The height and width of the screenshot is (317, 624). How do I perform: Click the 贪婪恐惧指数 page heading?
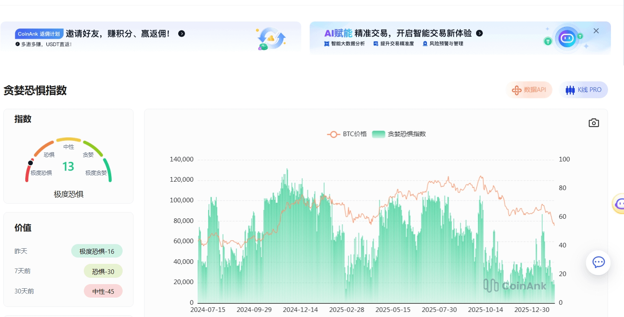pos(35,90)
